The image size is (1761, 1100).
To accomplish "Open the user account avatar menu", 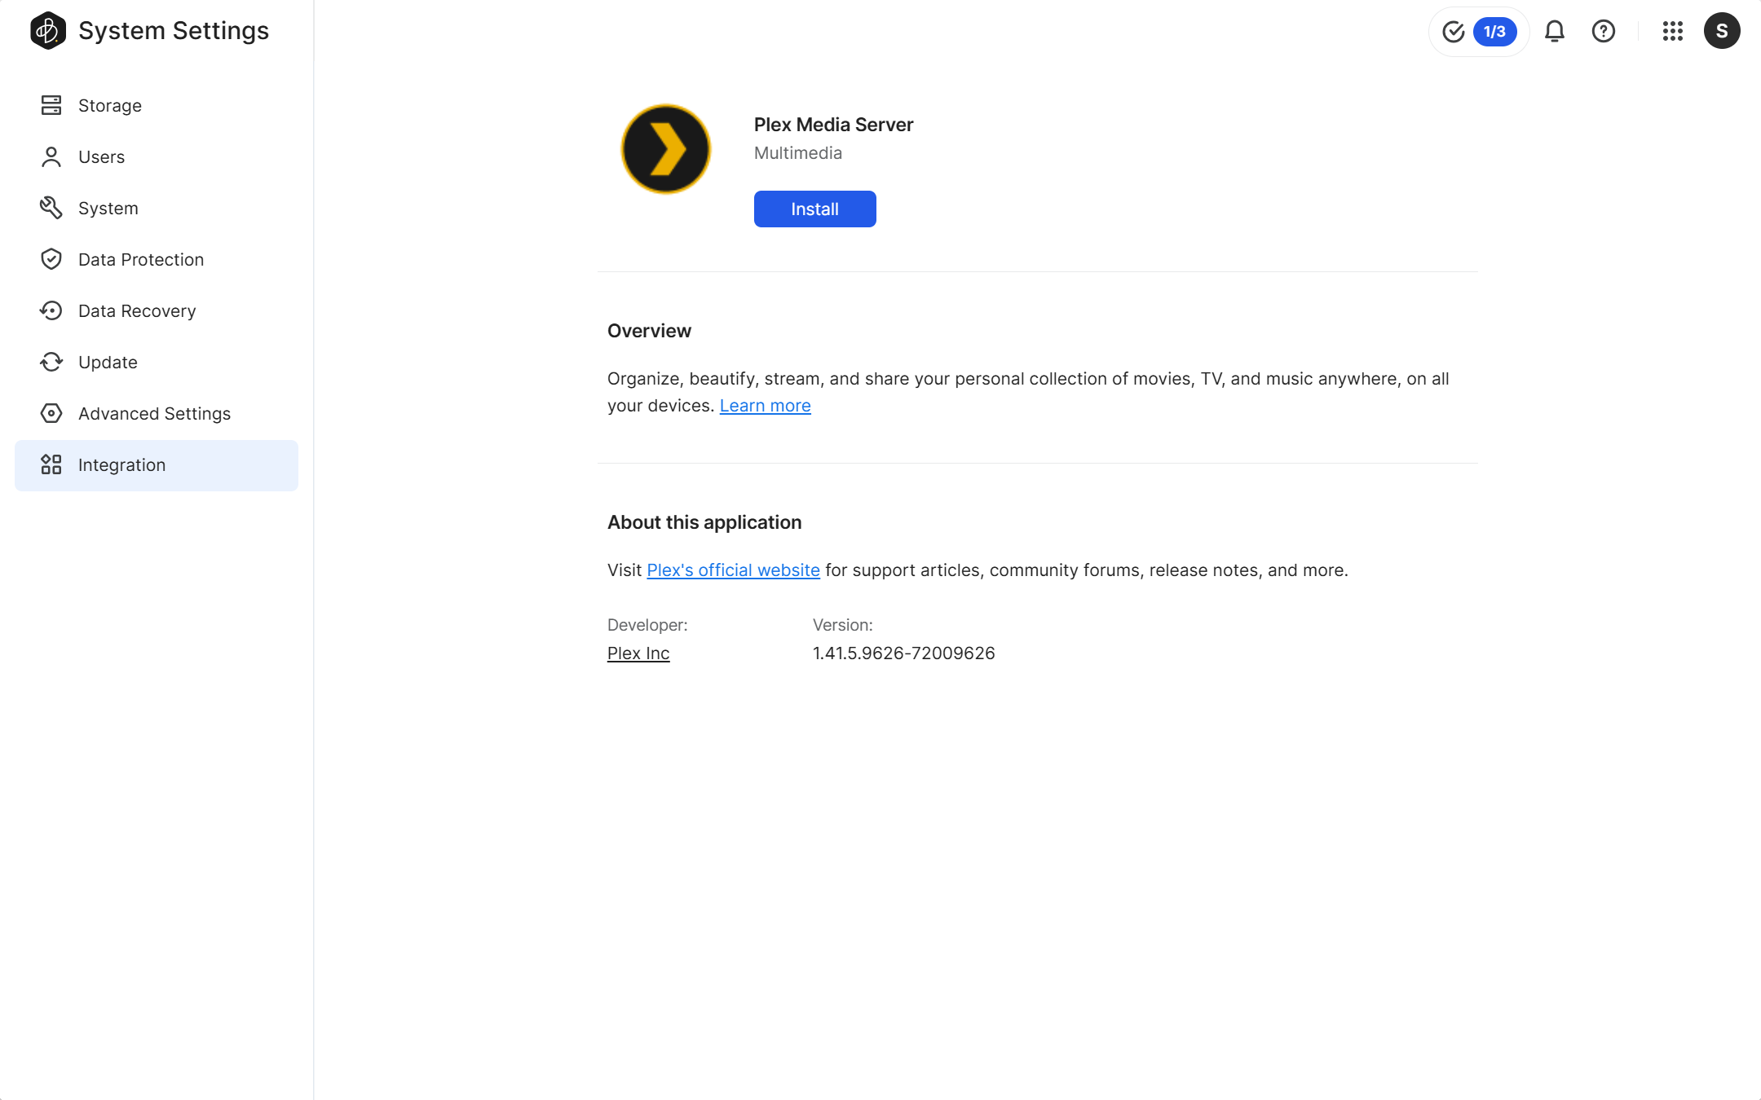I will (1722, 31).
